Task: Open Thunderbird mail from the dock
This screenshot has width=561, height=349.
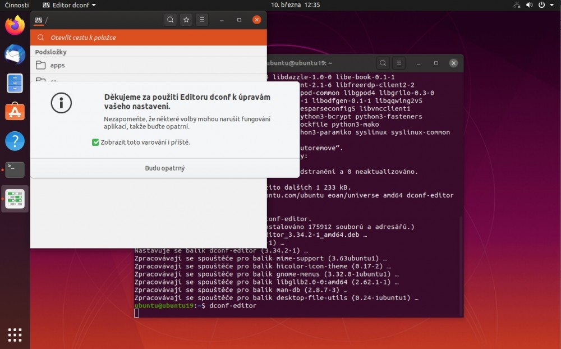Action: [x=15, y=54]
